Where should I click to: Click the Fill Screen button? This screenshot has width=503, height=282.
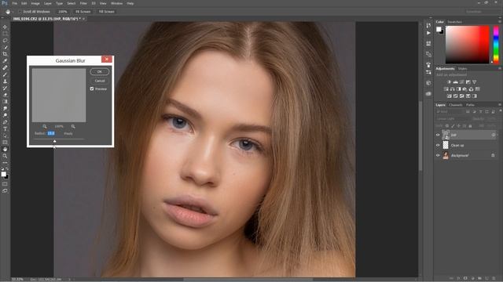pyautogui.click(x=107, y=12)
